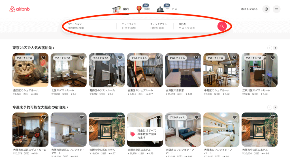Toggle heart on 台東区の古民家 listing
Viewport: 290px width, 157px height.
click(x=197, y=58)
